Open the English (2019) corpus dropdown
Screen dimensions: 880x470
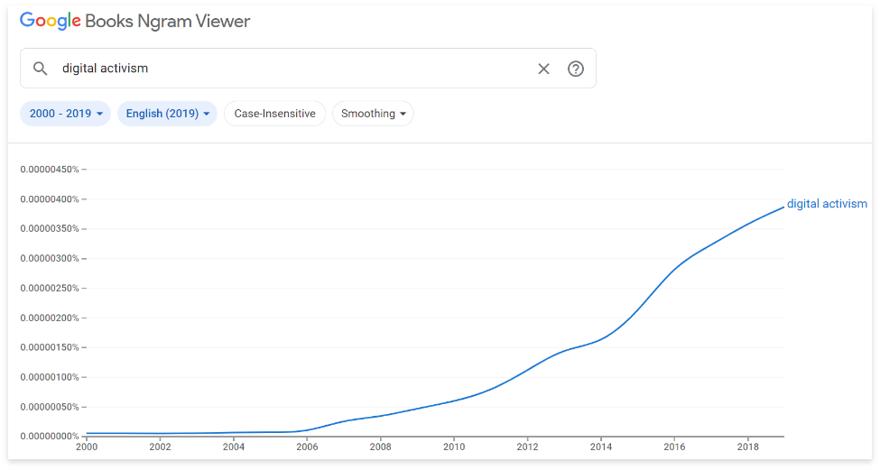click(167, 114)
